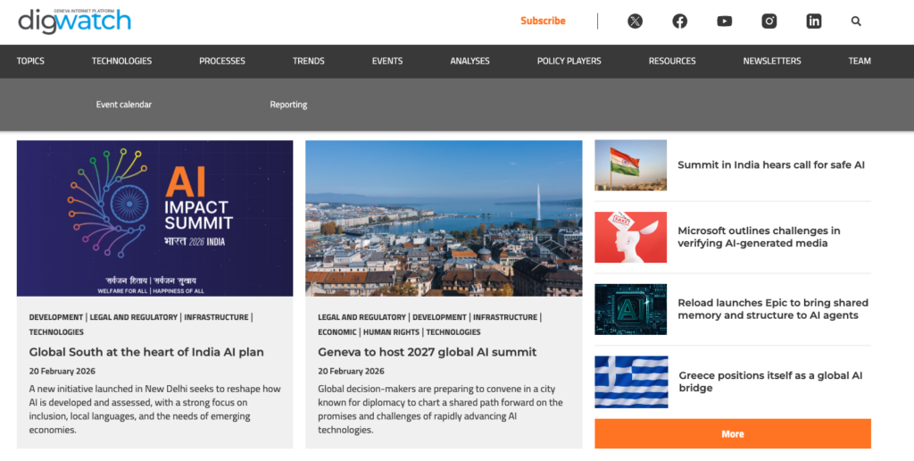The image size is (914, 461).
Task: Open 'Reload launches Epic' headline
Action: [x=773, y=309]
